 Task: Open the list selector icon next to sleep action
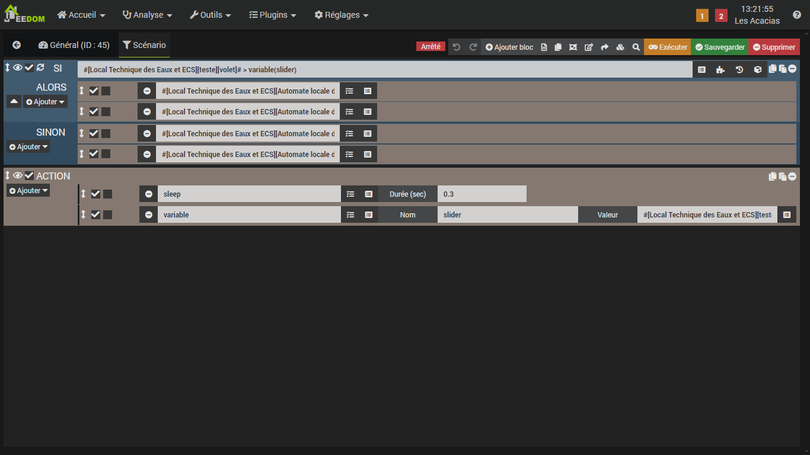350,194
